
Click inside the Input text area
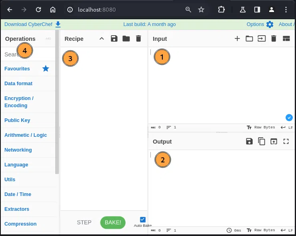pos(221,85)
